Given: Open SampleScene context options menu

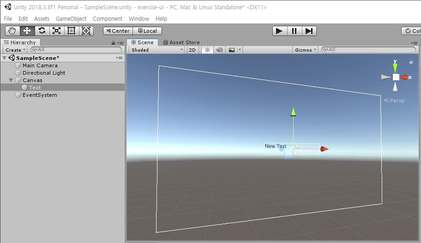Looking at the screenshot, I should click(119, 58).
